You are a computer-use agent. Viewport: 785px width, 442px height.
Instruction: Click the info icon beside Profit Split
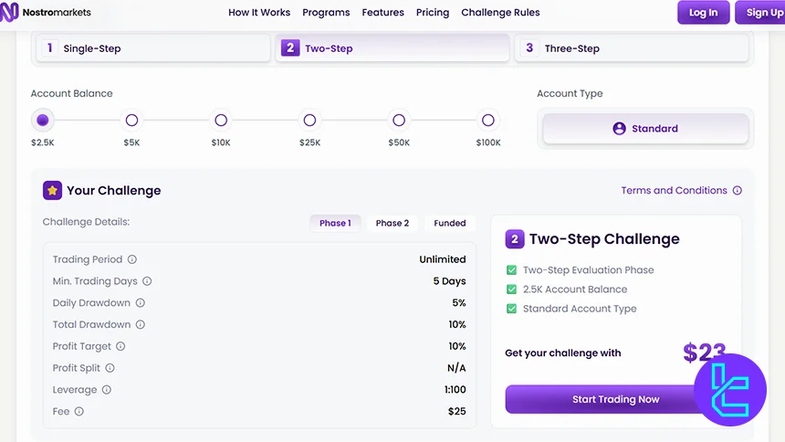110,368
